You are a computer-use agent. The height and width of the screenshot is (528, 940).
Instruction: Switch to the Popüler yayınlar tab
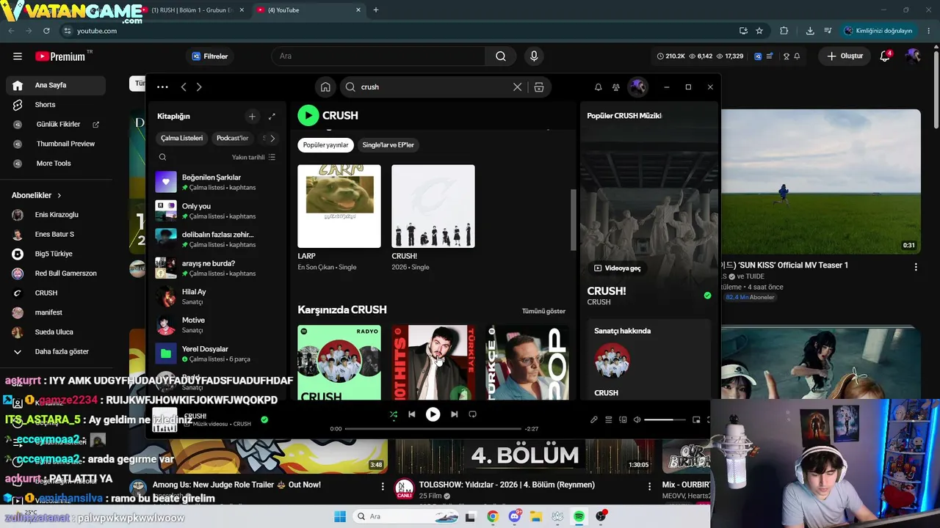point(325,145)
